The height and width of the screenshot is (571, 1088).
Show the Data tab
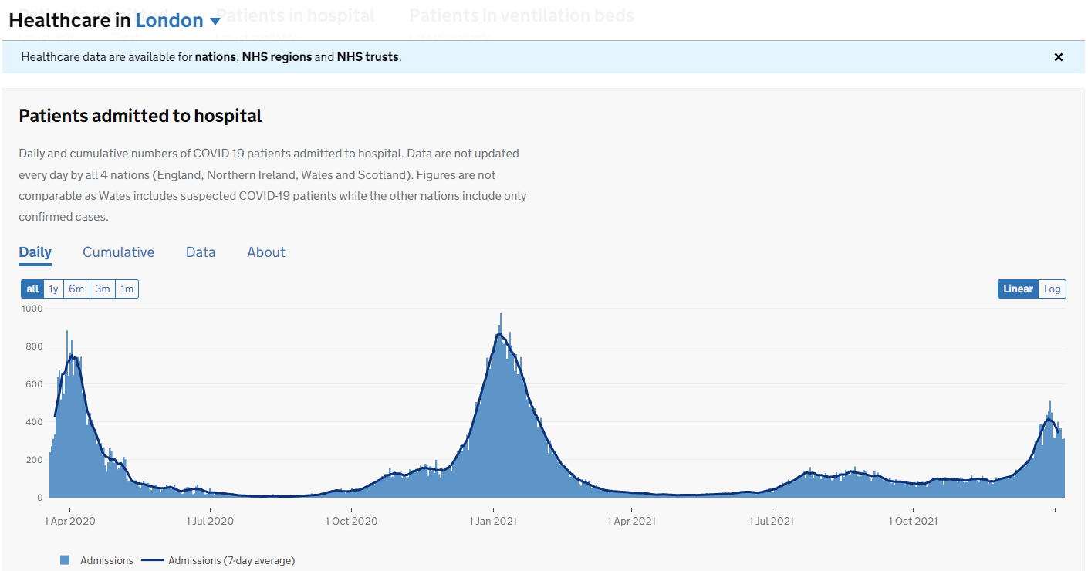point(201,252)
